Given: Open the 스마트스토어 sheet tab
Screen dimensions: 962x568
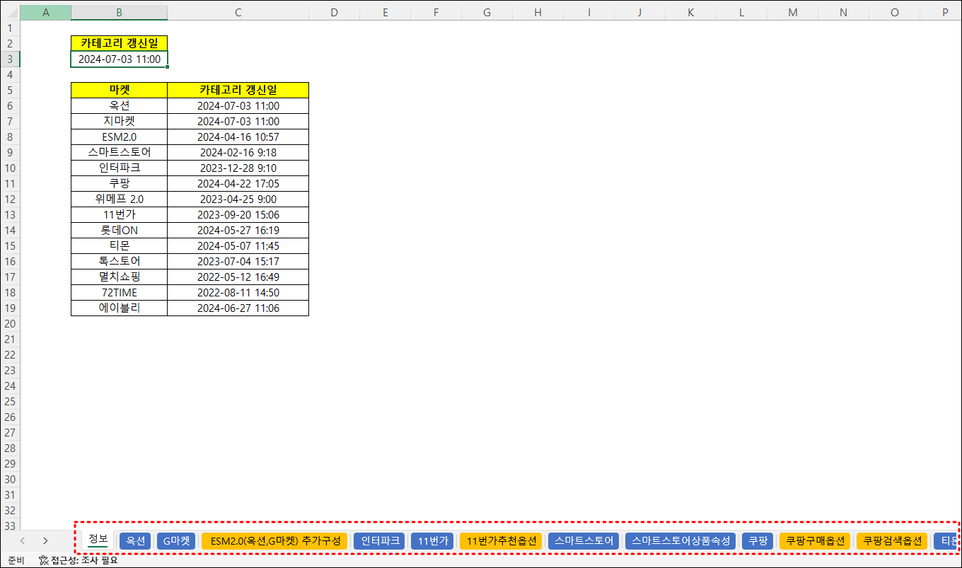Looking at the screenshot, I should tap(584, 541).
